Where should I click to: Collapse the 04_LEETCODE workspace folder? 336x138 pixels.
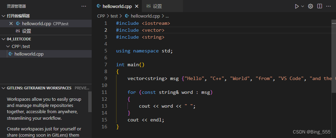[4, 39]
